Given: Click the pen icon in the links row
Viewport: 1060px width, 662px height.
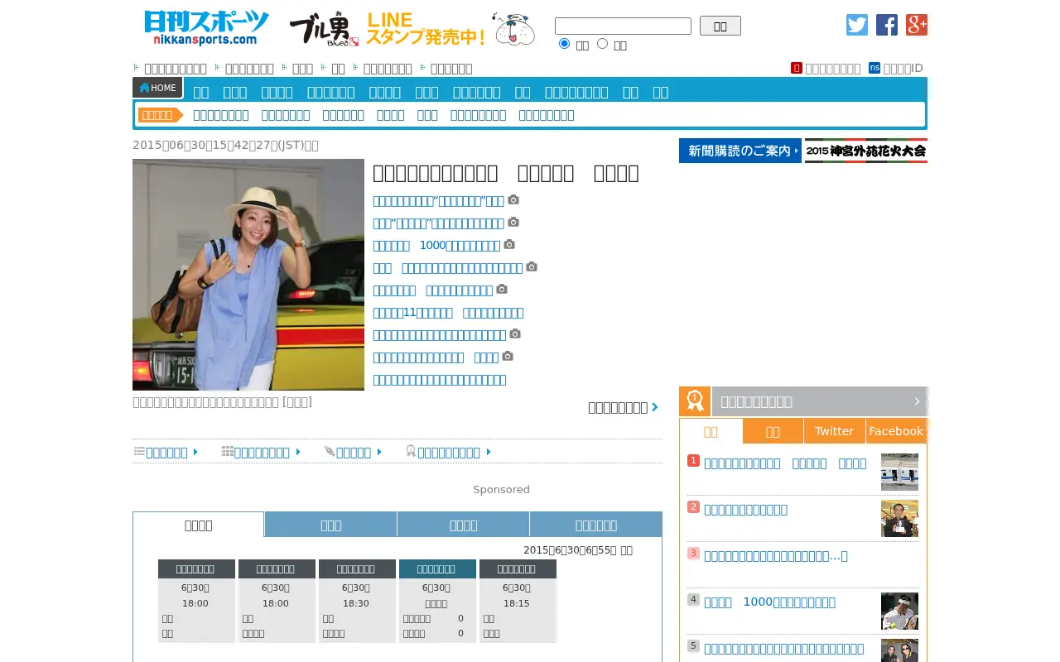Looking at the screenshot, I should coord(330,452).
